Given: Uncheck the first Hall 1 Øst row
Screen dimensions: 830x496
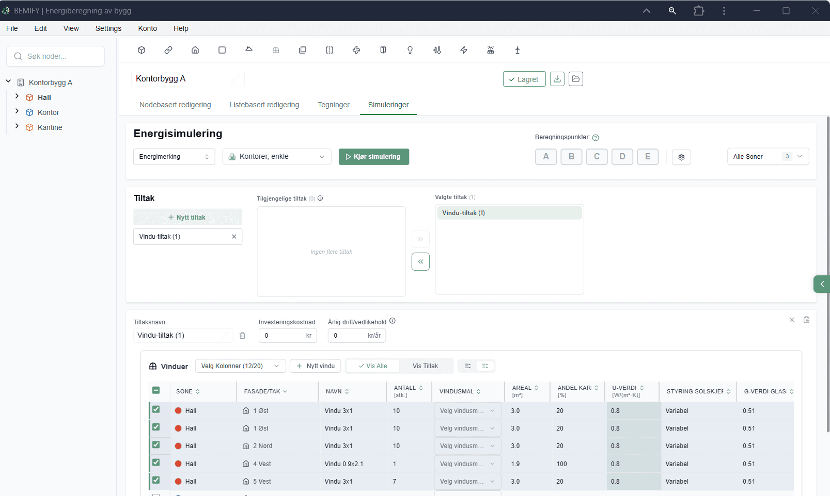Looking at the screenshot, I should [x=156, y=409].
